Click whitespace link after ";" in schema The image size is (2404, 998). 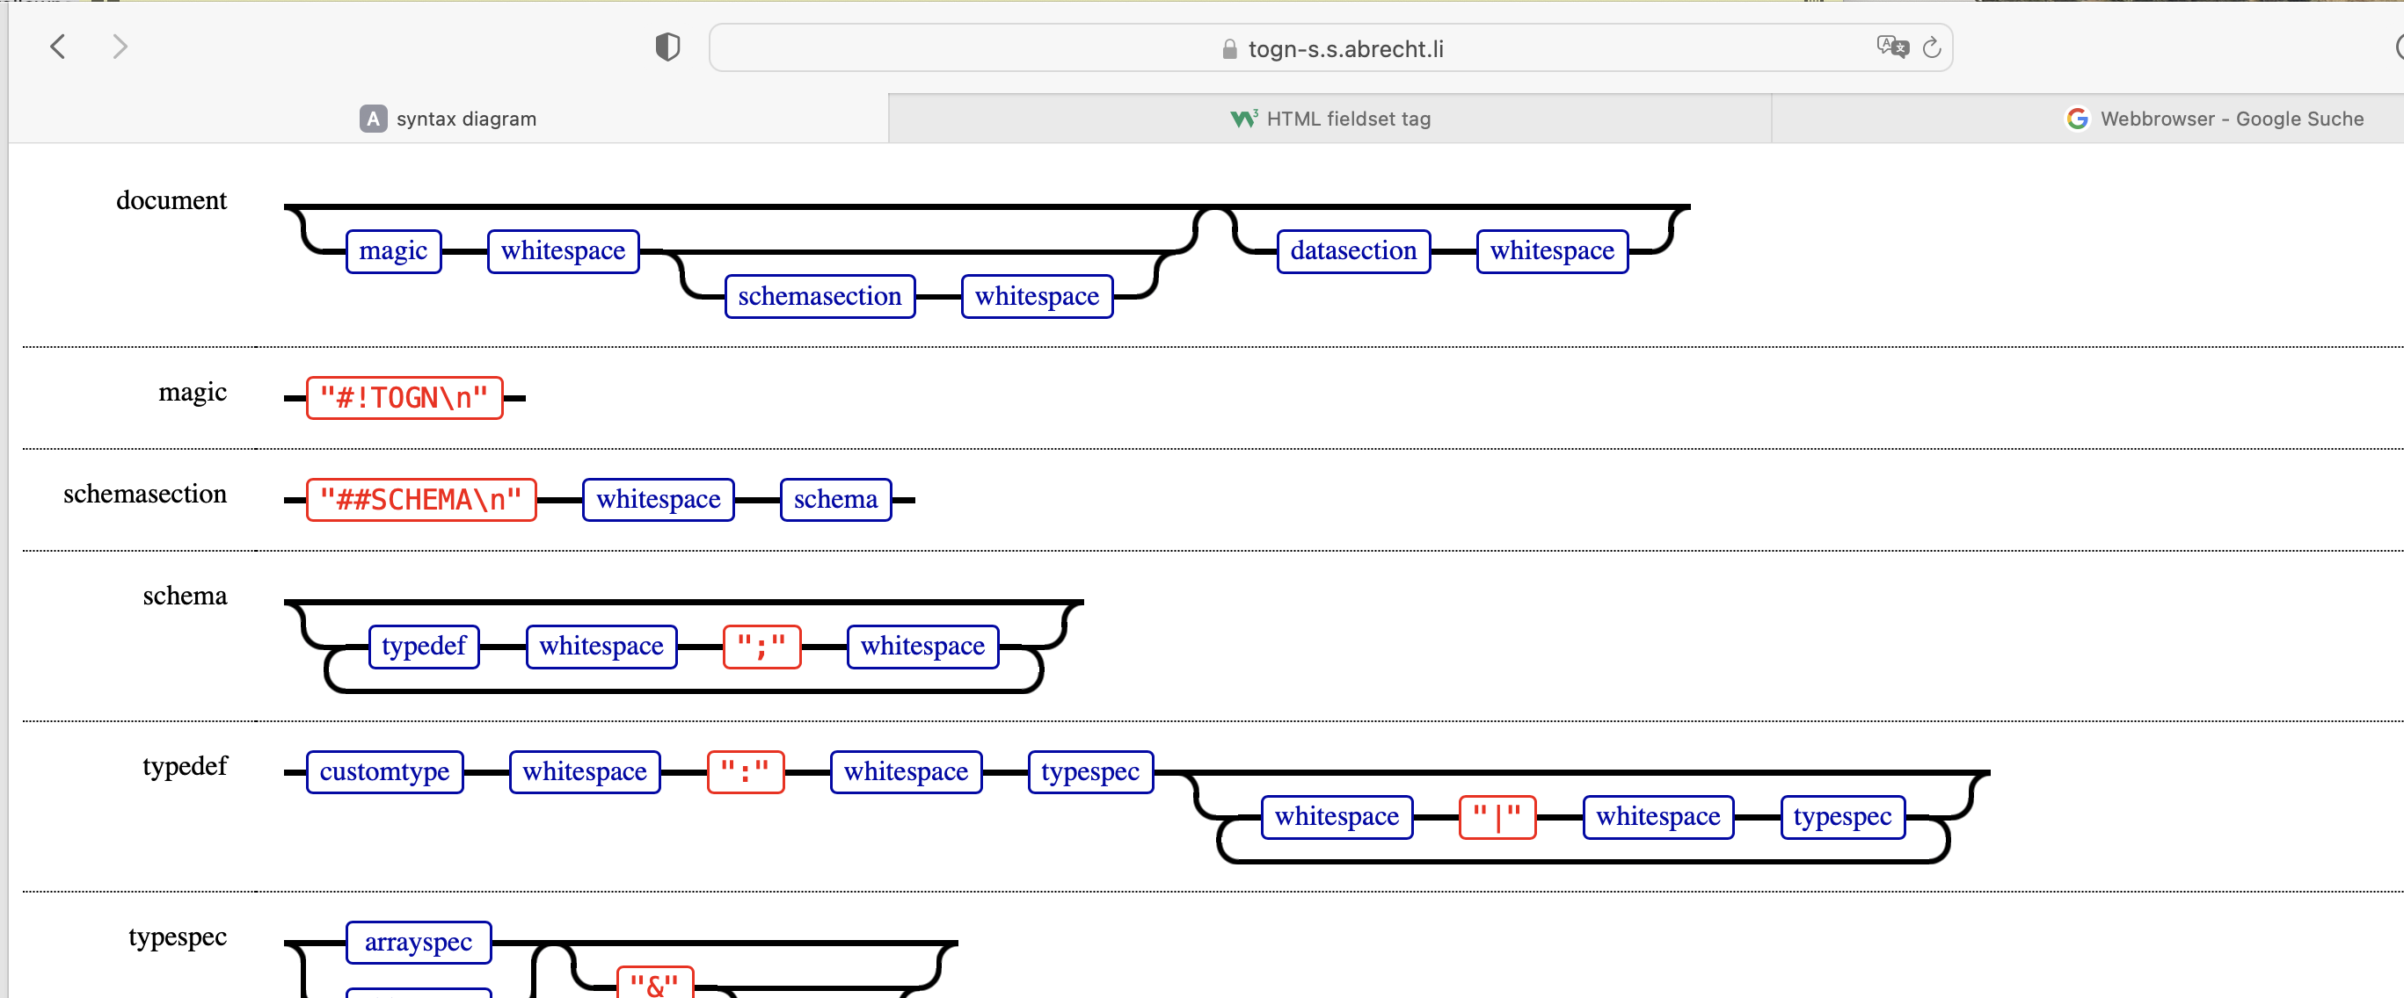pyautogui.click(x=922, y=647)
